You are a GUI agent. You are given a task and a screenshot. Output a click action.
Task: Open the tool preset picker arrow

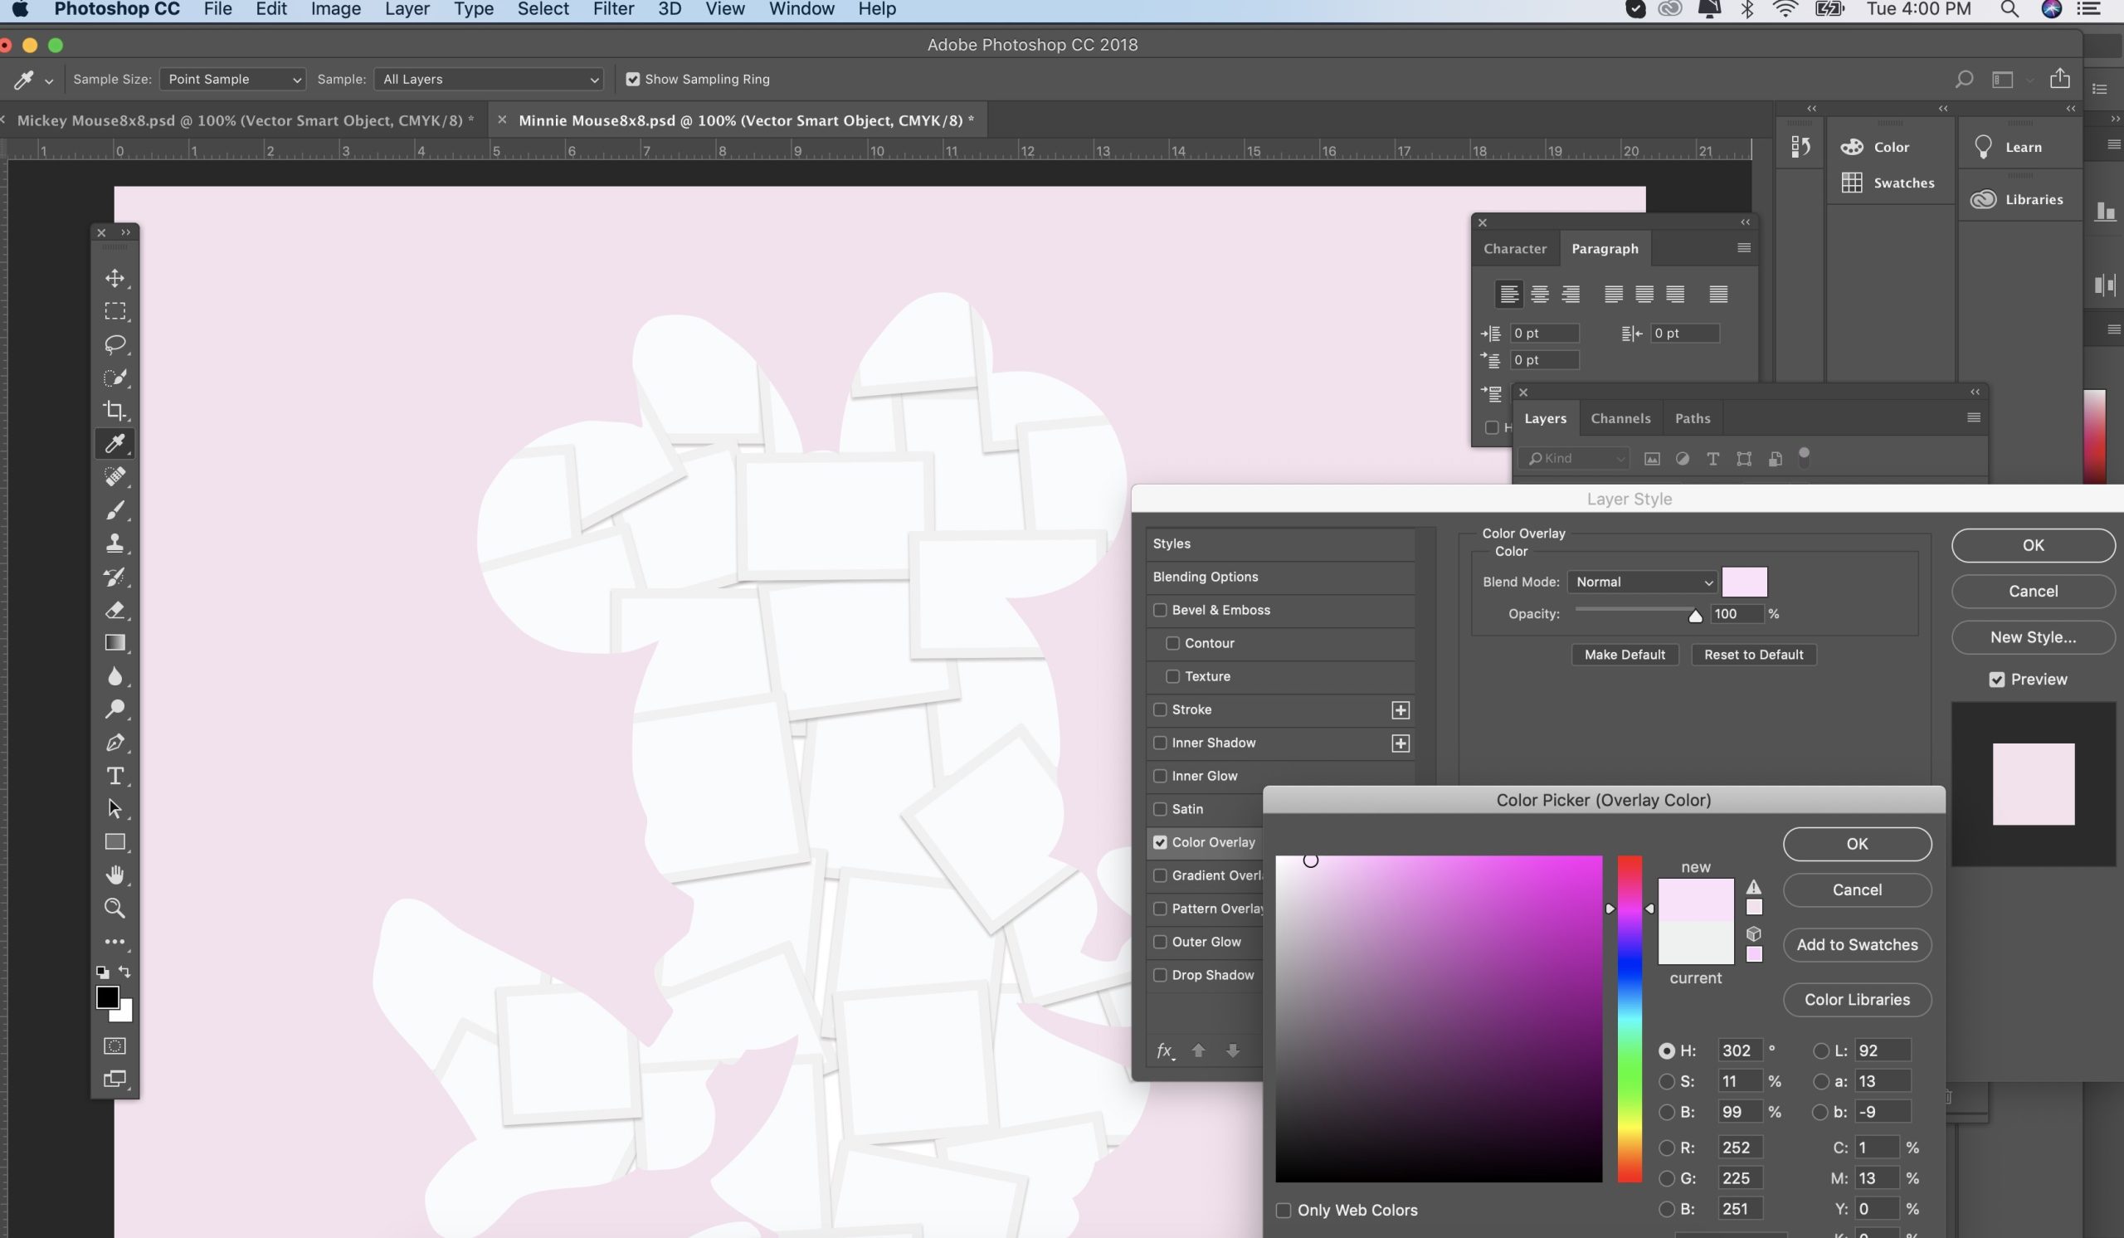tap(49, 81)
